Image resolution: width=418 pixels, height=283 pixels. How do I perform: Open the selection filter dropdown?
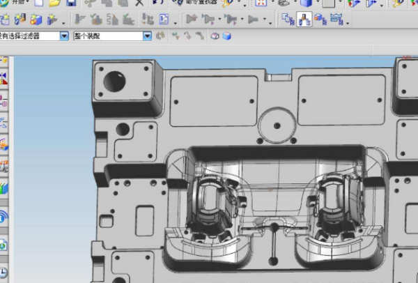pyautogui.click(x=64, y=36)
